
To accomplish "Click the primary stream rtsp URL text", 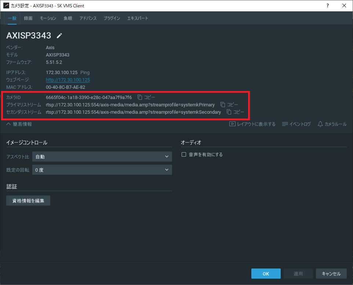I will point(130,105).
